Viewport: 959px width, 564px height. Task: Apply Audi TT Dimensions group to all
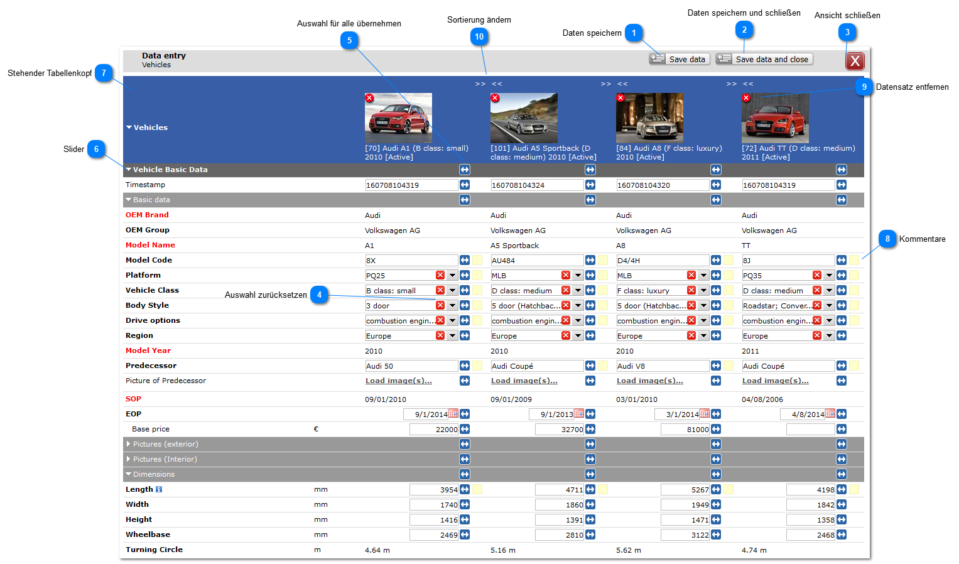(842, 474)
